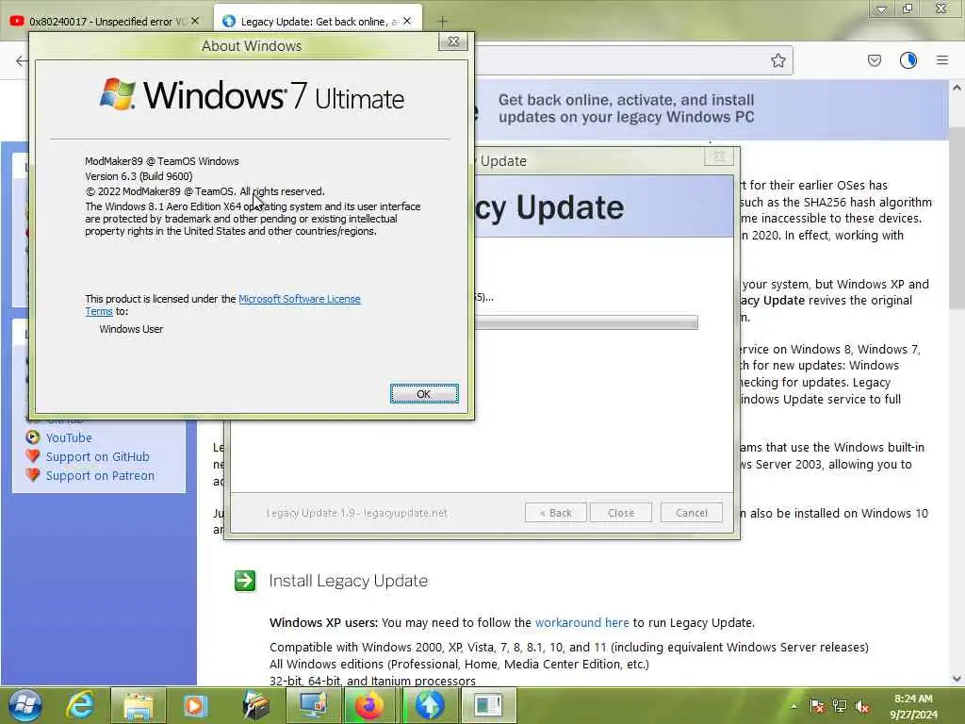The width and height of the screenshot is (965, 724).
Task: Click the workaround here link
Action: pyautogui.click(x=582, y=622)
